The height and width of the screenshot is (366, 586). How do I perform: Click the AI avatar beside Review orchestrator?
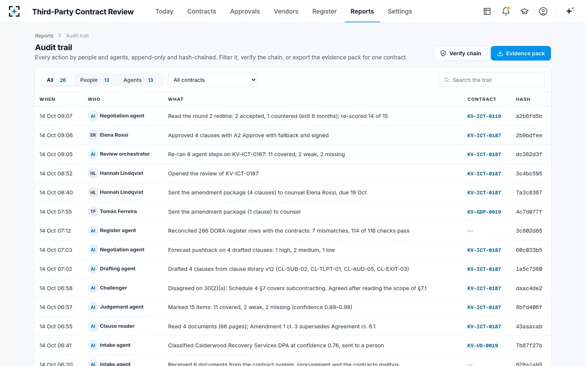pos(93,154)
